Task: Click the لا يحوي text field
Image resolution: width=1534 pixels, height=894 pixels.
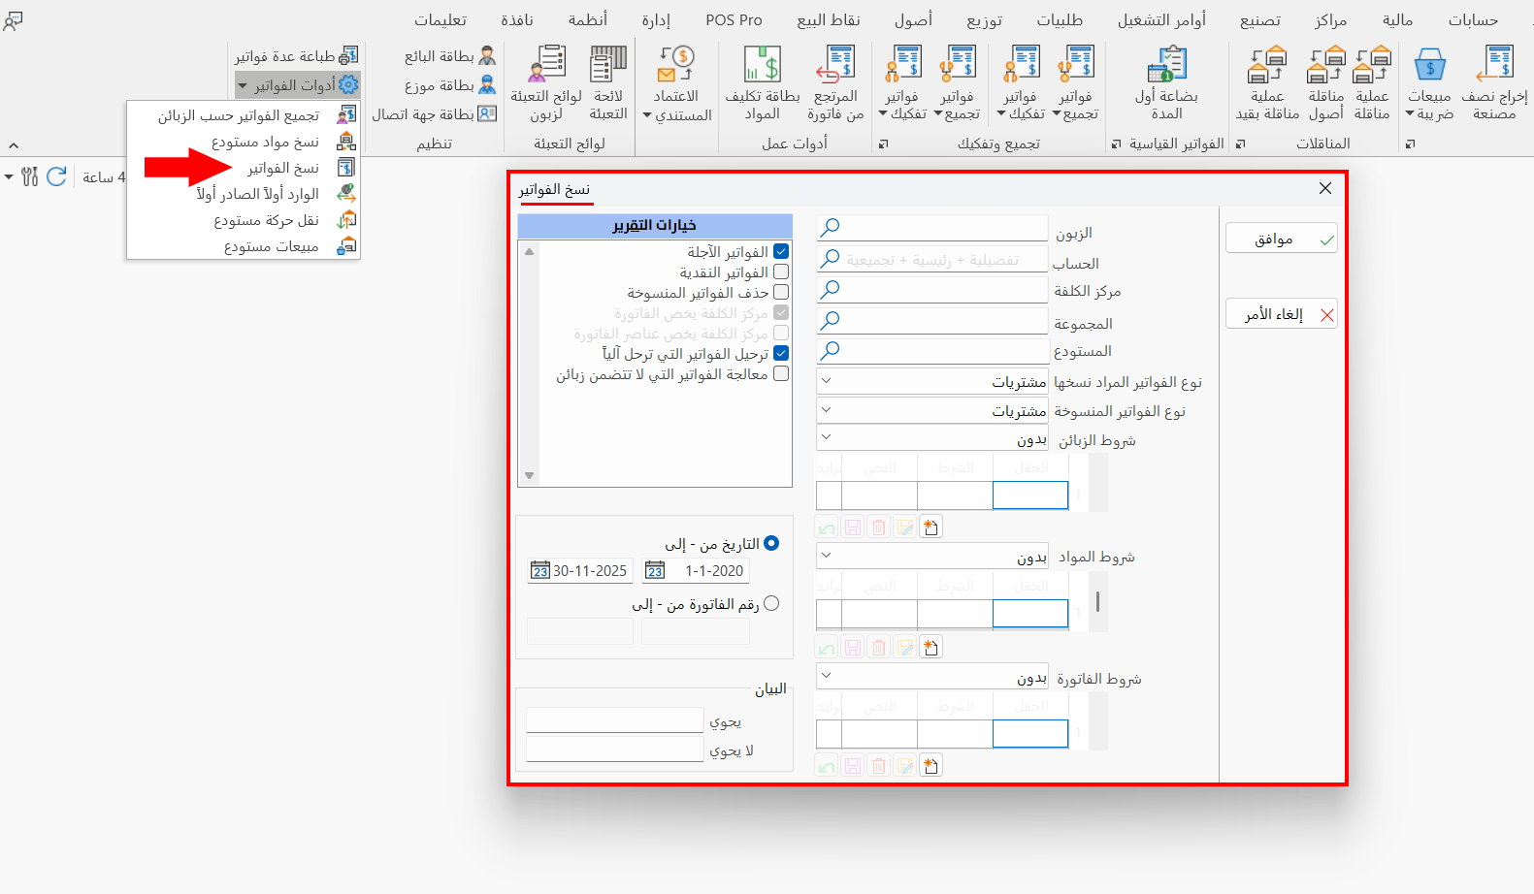Action: (x=614, y=750)
